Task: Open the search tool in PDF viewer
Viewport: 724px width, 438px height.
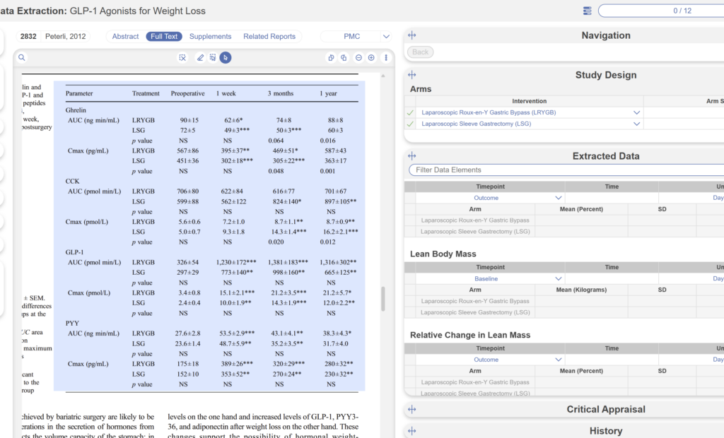Action: coord(22,58)
